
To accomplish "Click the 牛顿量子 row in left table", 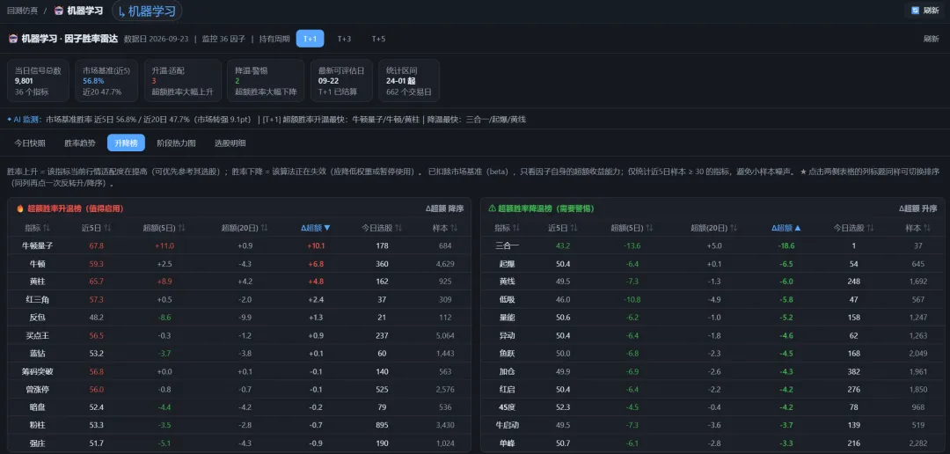I will 239,245.
